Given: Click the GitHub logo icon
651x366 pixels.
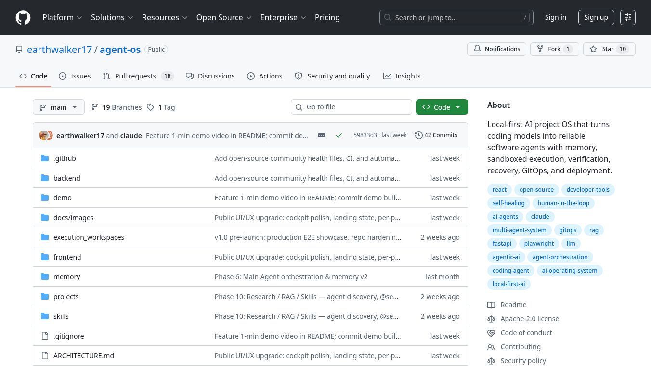Looking at the screenshot, I should (23, 17).
